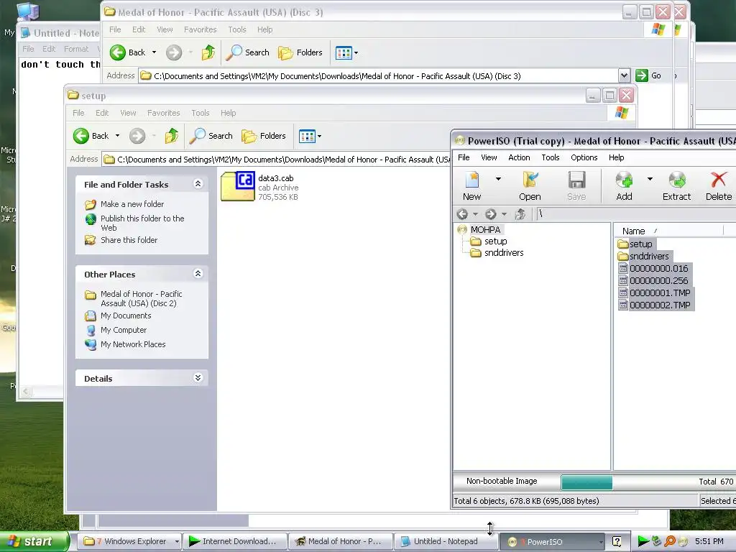Open an image with PowerISO Open icon

coord(530,186)
